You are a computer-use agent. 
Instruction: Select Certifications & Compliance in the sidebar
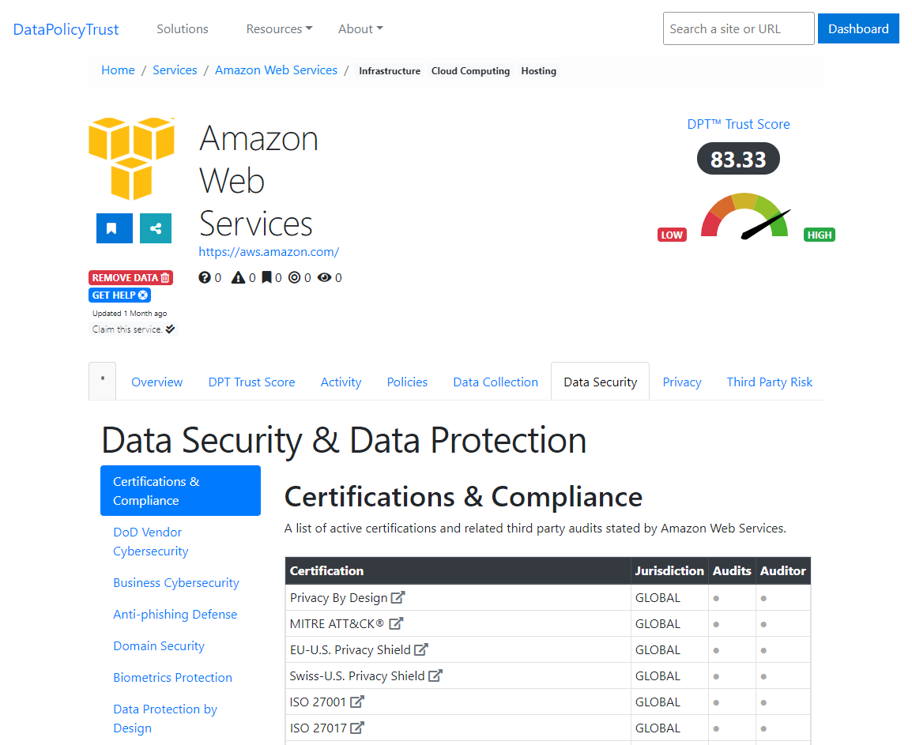tap(180, 491)
